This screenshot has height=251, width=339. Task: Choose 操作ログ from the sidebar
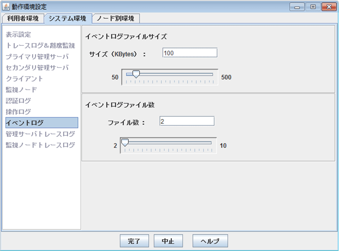pyautogui.click(x=18, y=112)
